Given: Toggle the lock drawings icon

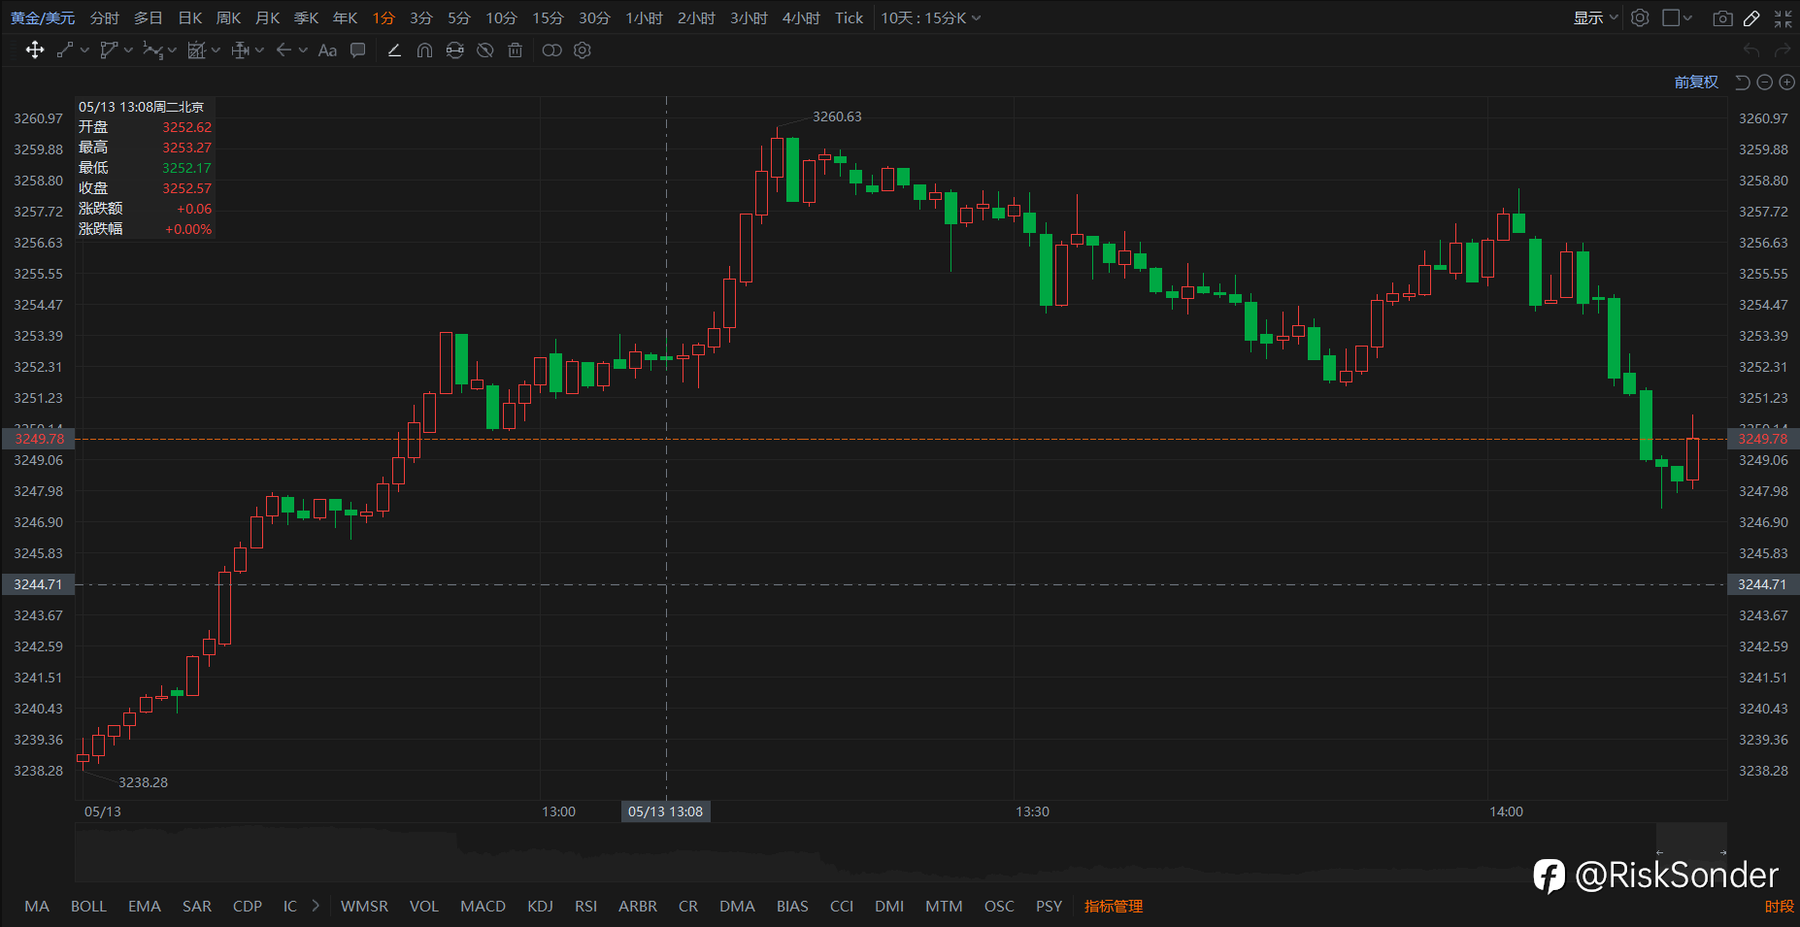Looking at the screenshot, I should [x=455, y=50].
